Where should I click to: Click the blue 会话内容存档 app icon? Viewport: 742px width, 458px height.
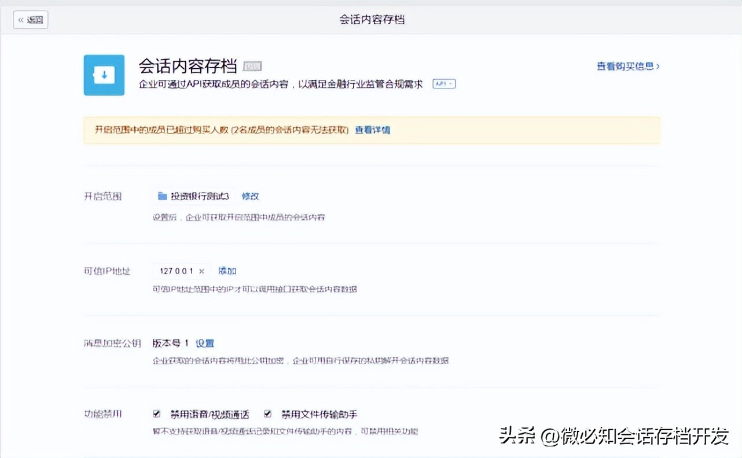pyautogui.click(x=104, y=75)
